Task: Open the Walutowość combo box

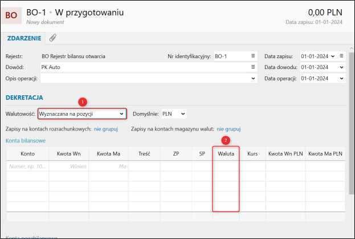Action: coord(82,114)
